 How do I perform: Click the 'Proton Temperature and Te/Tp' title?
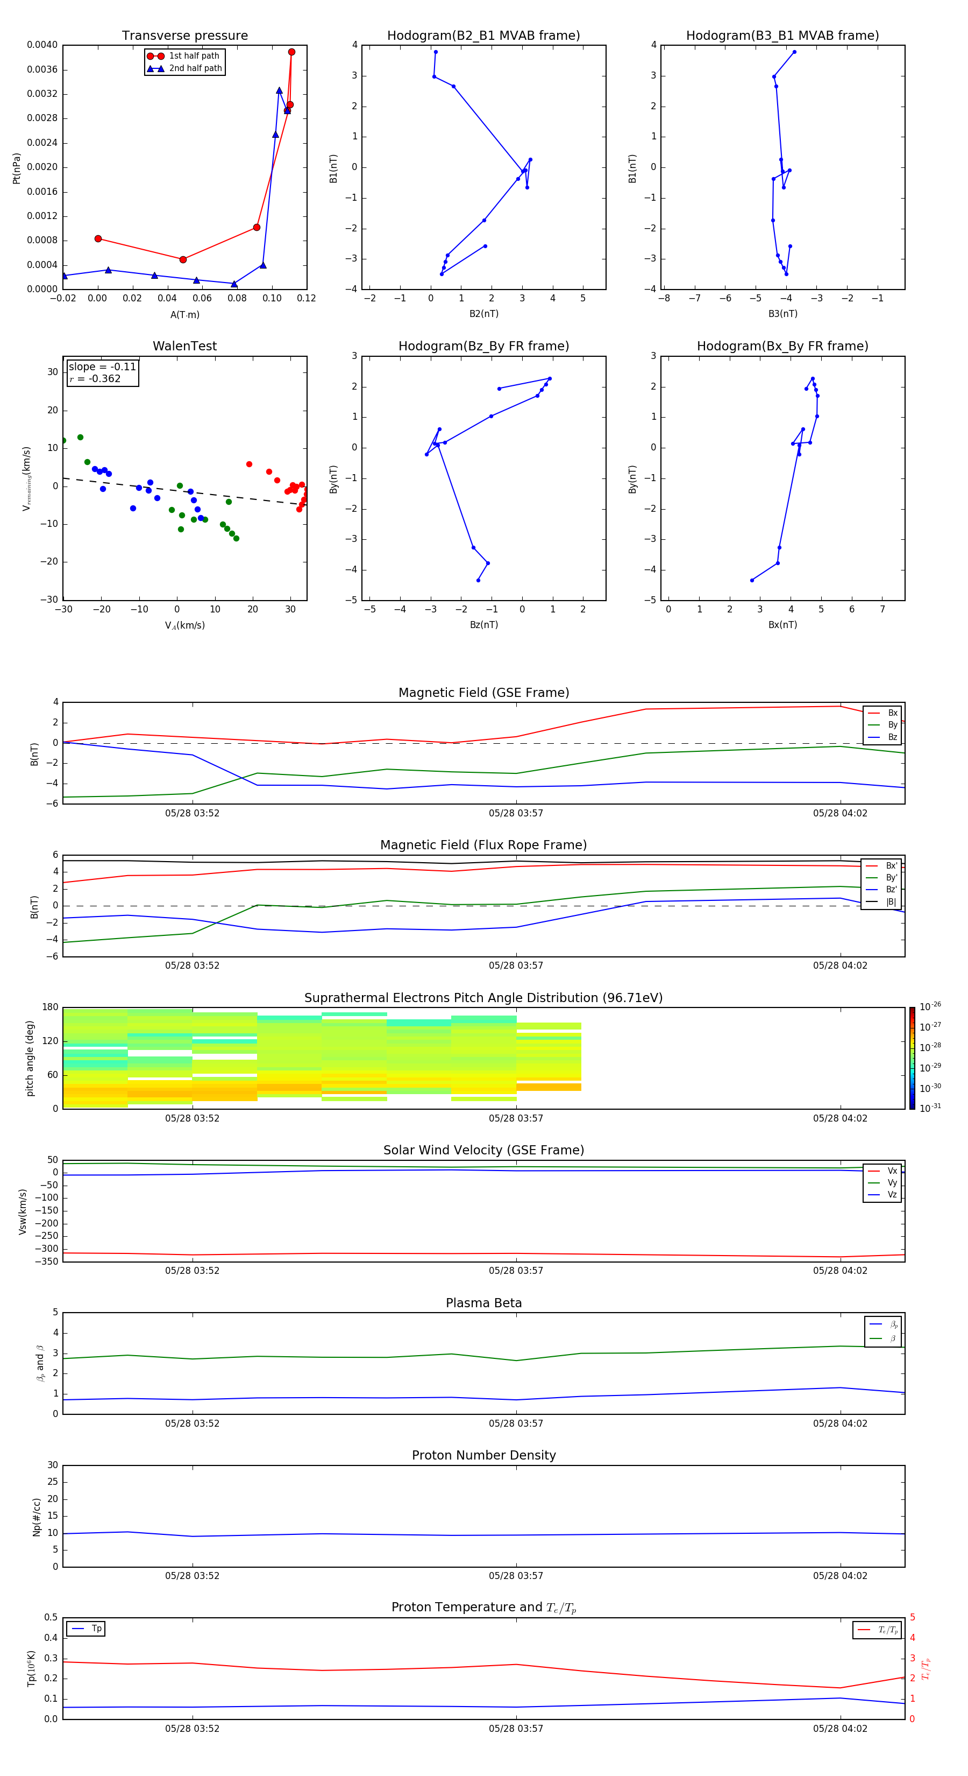click(483, 1608)
